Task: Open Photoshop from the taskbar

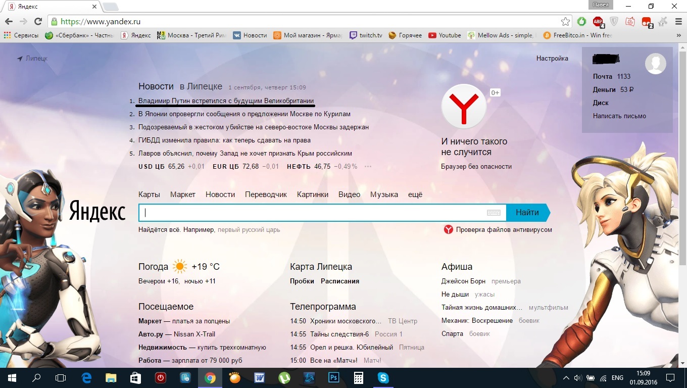Action: (x=334, y=377)
